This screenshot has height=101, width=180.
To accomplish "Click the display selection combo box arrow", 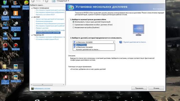I will [x=114, y=42].
